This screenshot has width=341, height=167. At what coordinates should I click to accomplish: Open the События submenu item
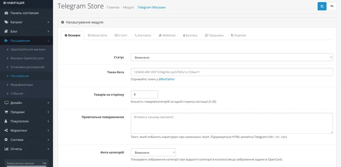pos(17,93)
